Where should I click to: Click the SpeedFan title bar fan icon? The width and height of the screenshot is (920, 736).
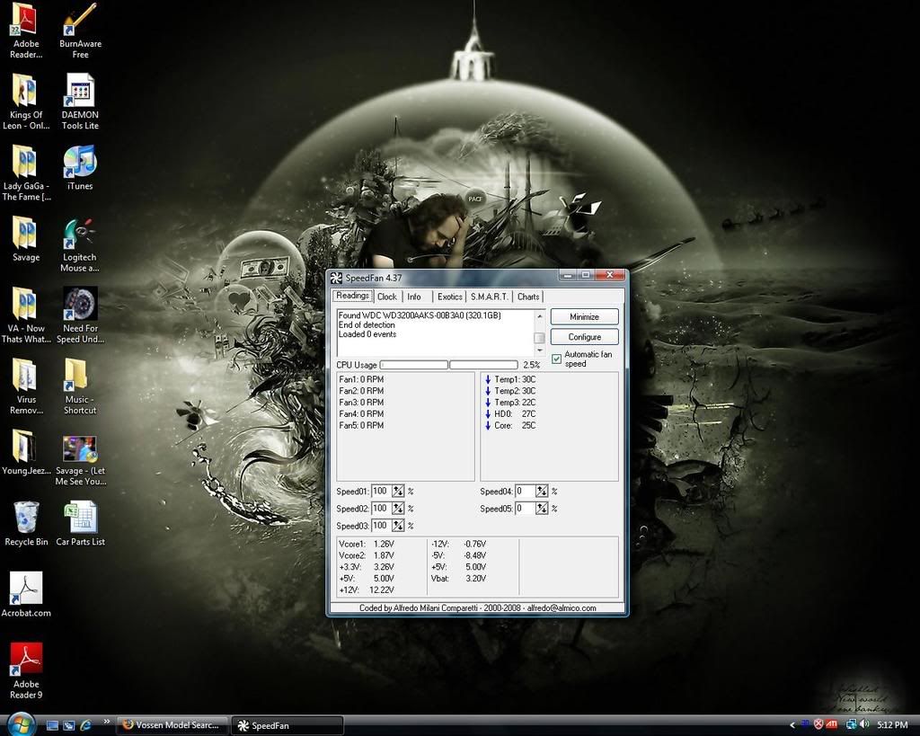coord(336,278)
